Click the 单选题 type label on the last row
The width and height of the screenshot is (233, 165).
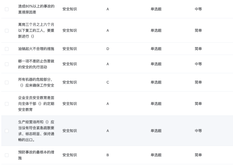point(156,155)
